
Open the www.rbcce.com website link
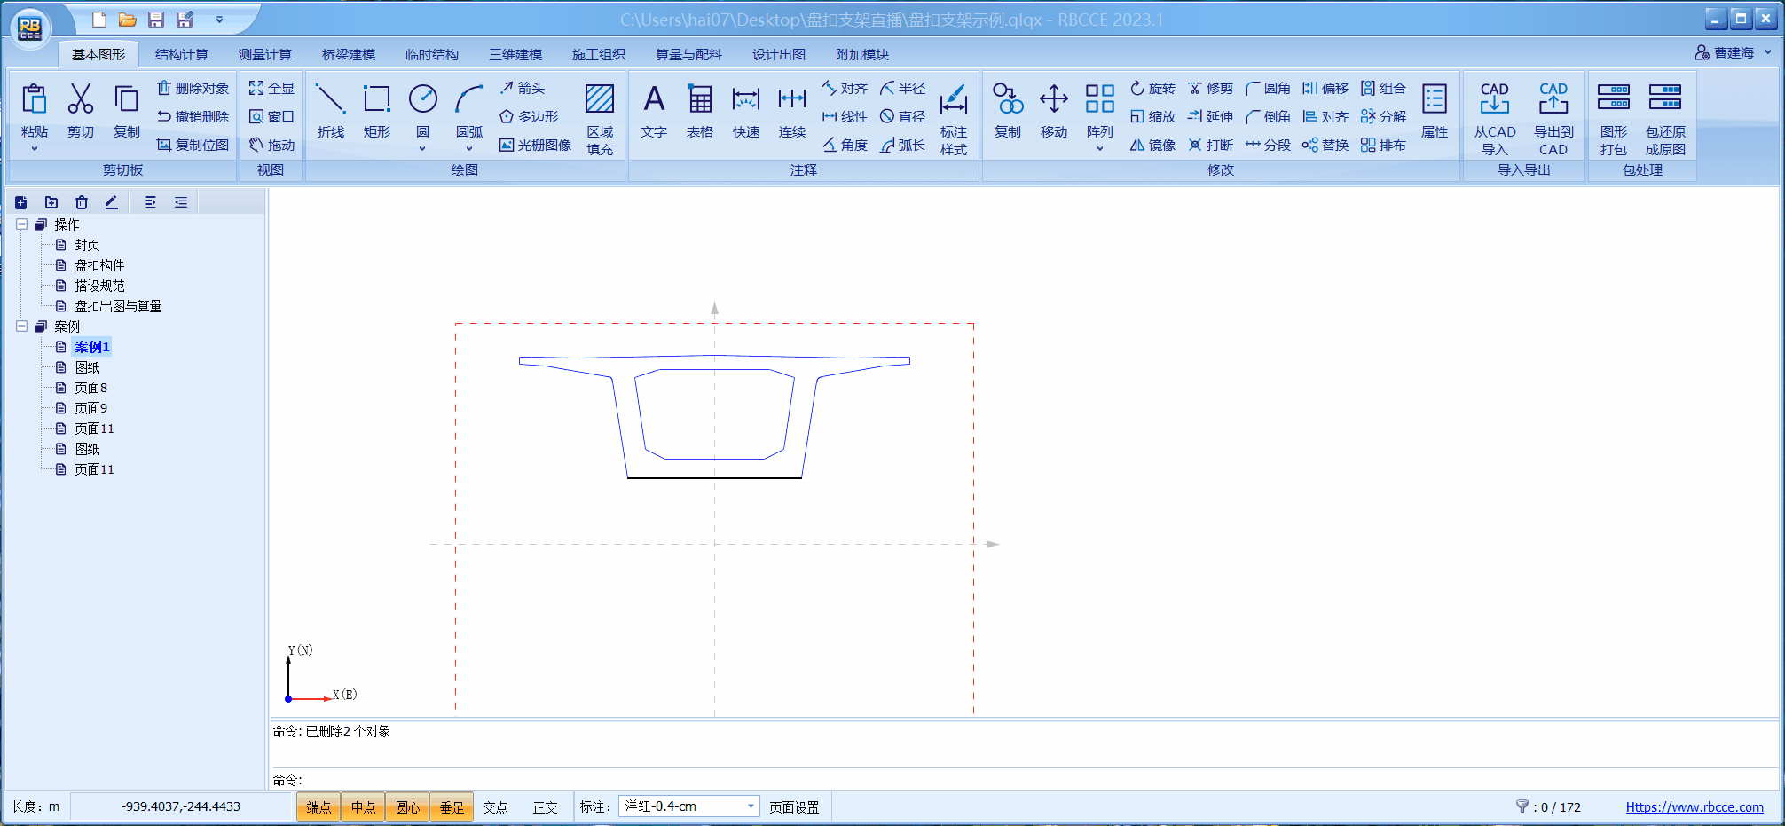click(x=1694, y=807)
